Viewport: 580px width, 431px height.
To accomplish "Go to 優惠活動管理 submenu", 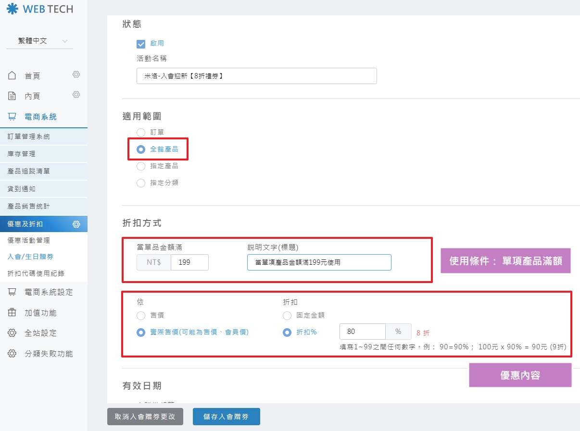I will (x=29, y=240).
